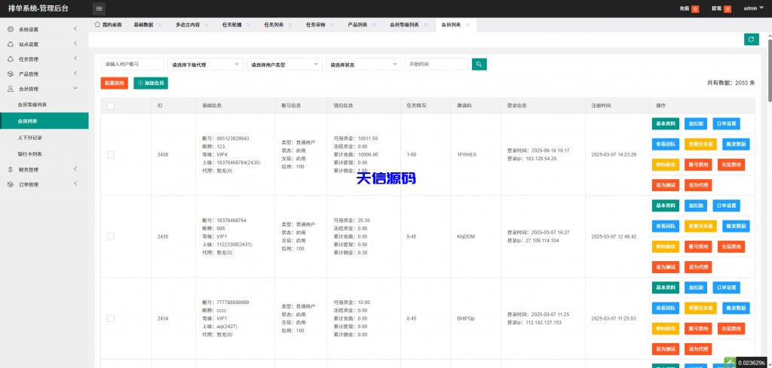This screenshot has width=772, height=368.
Task: Click the 请输入用户账号 input field
Action: pos(132,65)
